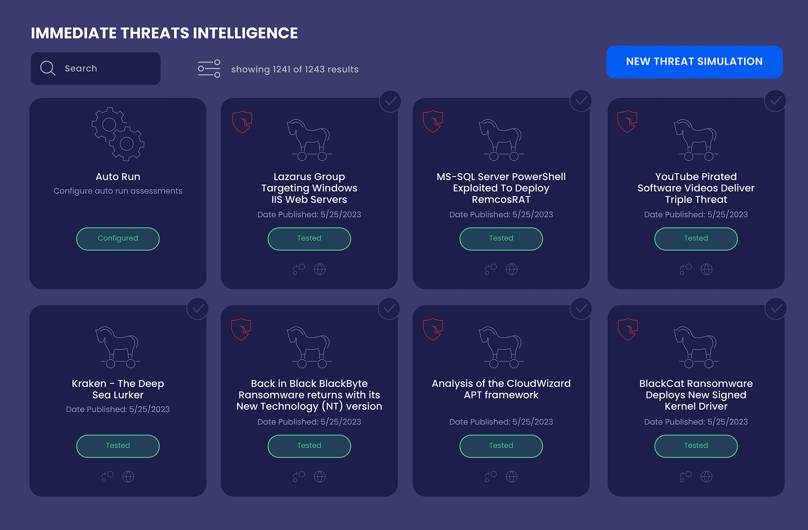Viewport: 808px width, 530px height.
Task: Click Tested button on BlackCat Ransomware card
Action: (x=696, y=446)
